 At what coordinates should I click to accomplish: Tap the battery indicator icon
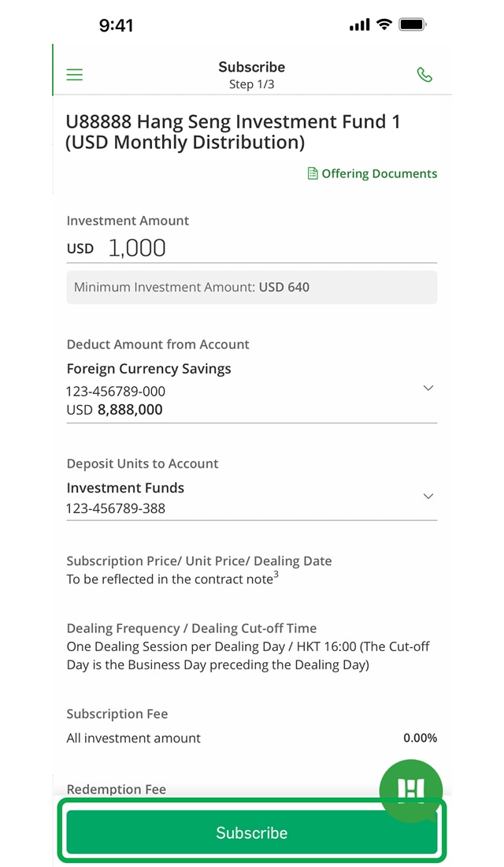pos(412,24)
